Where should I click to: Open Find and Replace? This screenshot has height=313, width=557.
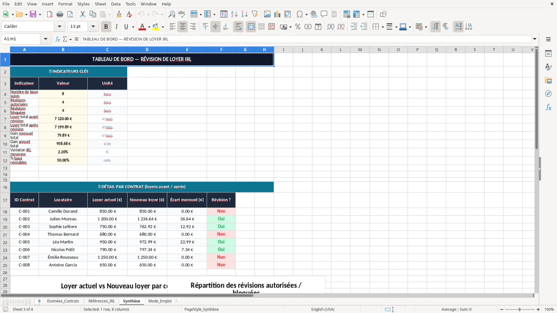[172, 14]
